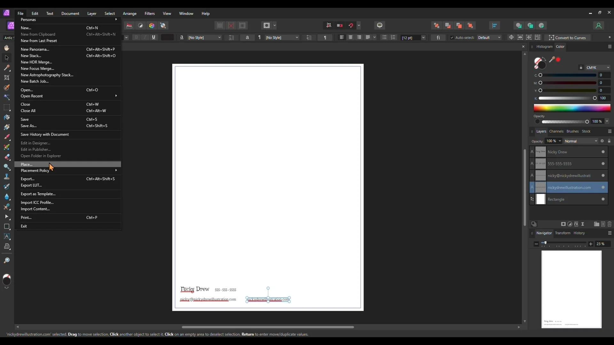Select the Rectangle shape tool
This screenshot has height=345, width=614.
7,227
